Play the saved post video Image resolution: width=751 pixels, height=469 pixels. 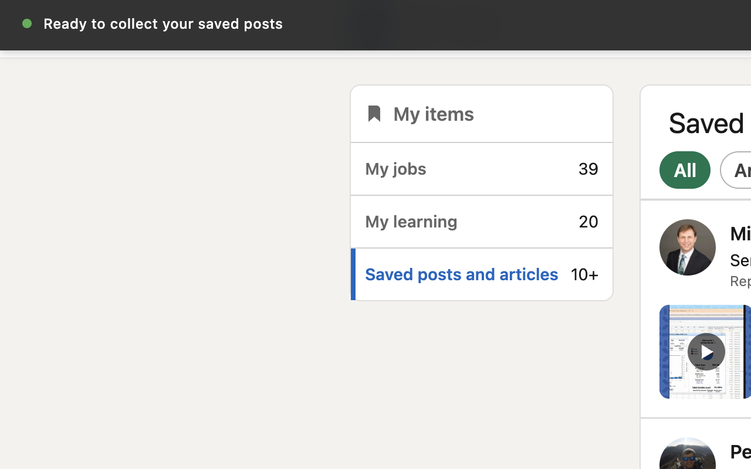pyautogui.click(x=706, y=352)
